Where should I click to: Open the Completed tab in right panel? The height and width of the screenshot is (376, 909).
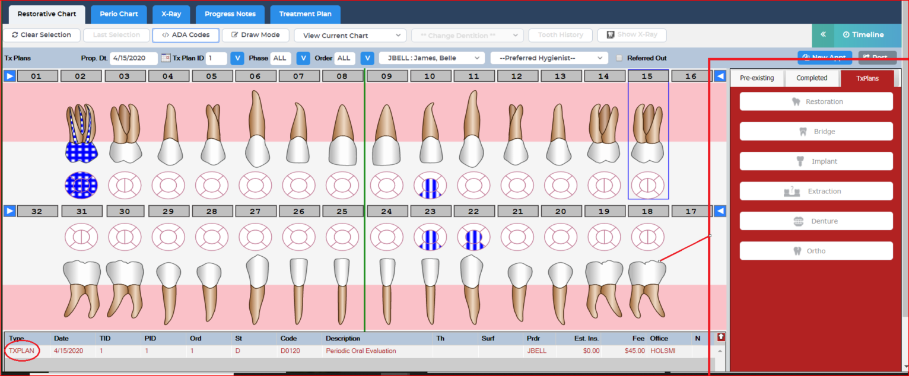click(812, 78)
